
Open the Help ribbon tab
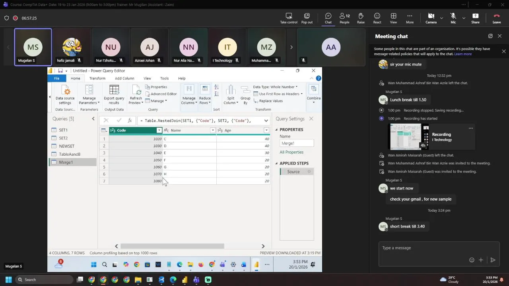(x=182, y=78)
